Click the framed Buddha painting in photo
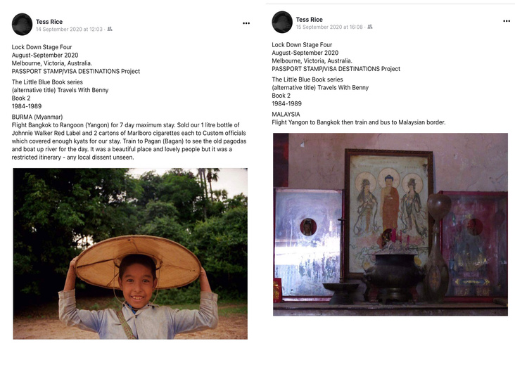 click(388, 213)
